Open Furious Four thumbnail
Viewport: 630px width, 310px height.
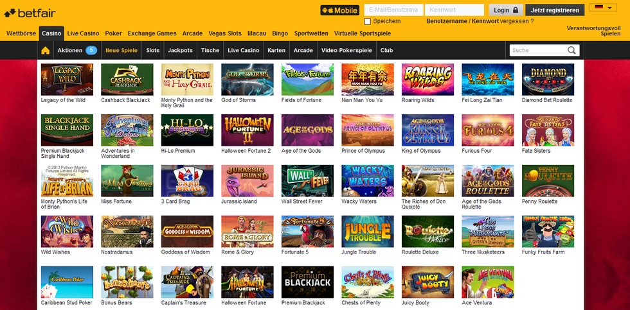pos(488,130)
